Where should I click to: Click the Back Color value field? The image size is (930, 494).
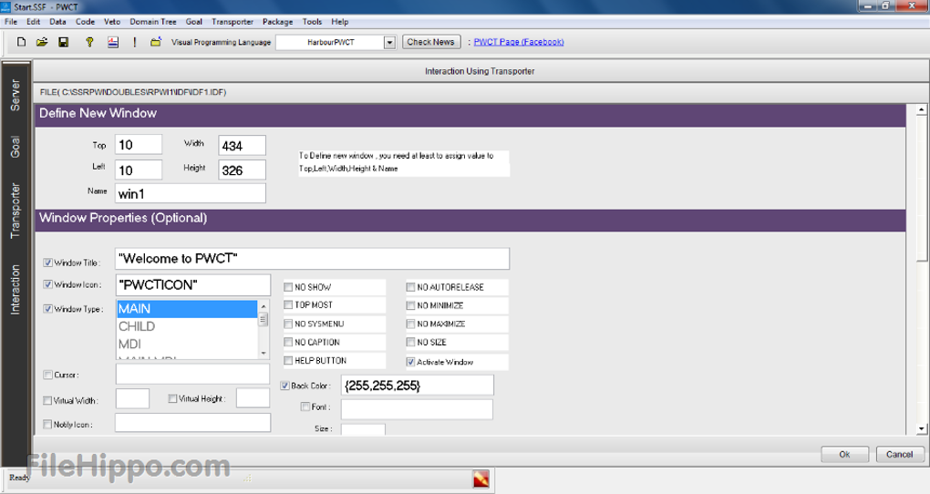418,386
